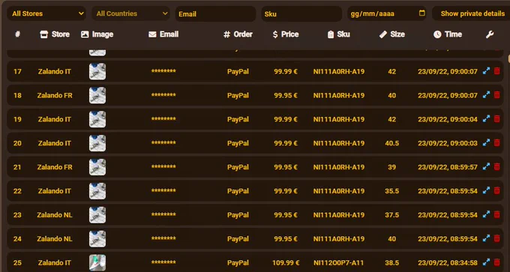This screenshot has height=272, width=510.
Task: Click the # index column header
Action: pos(17,34)
